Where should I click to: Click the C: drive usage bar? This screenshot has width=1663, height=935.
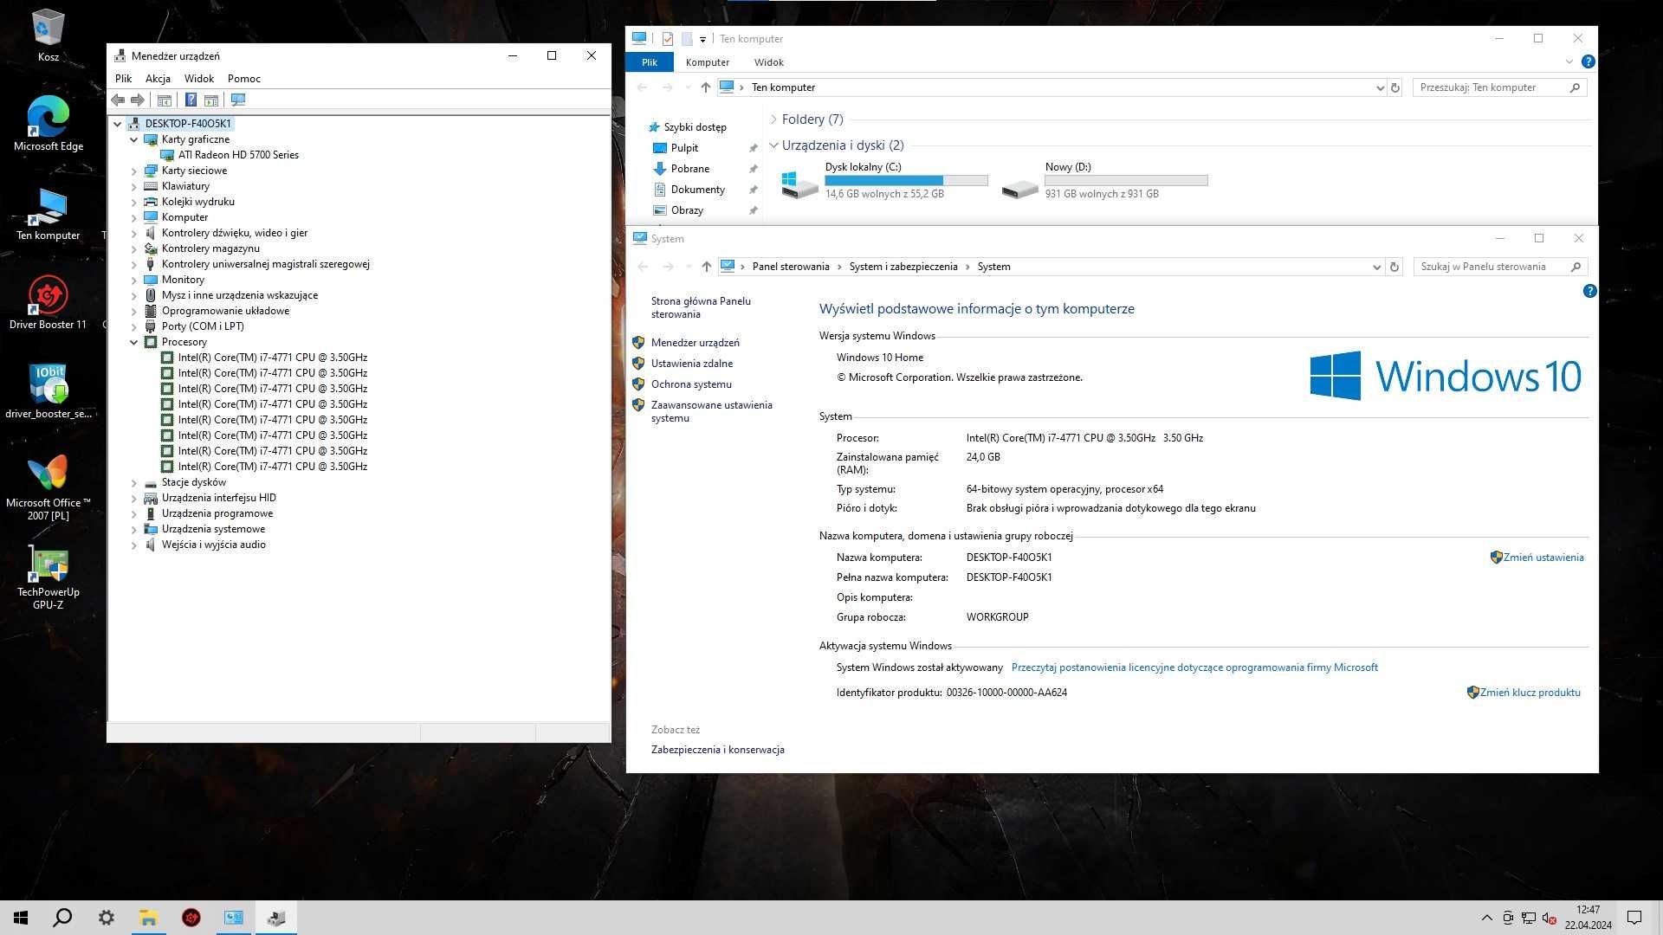click(906, 180)
